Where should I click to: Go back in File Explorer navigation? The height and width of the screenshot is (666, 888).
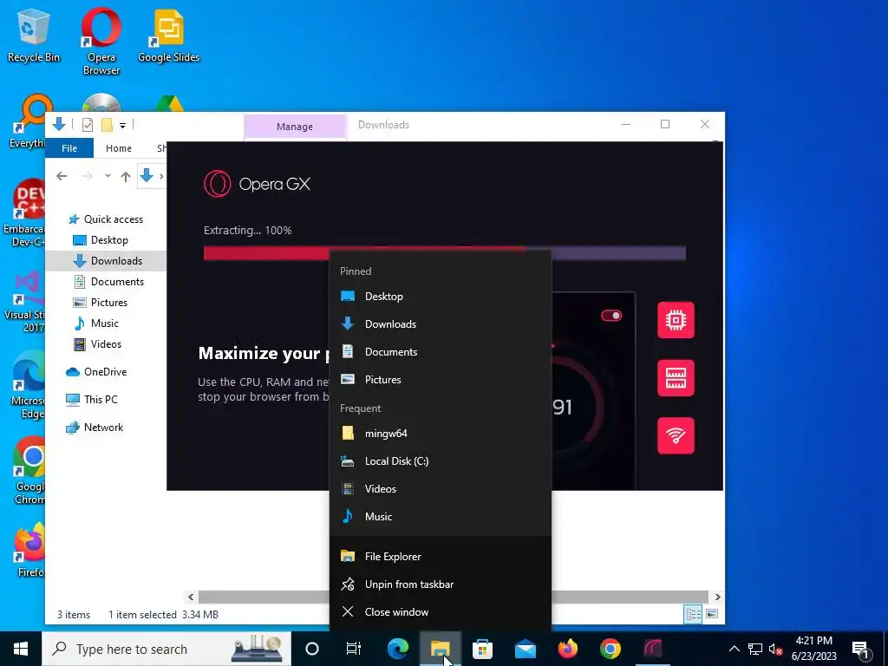(62, 176)
